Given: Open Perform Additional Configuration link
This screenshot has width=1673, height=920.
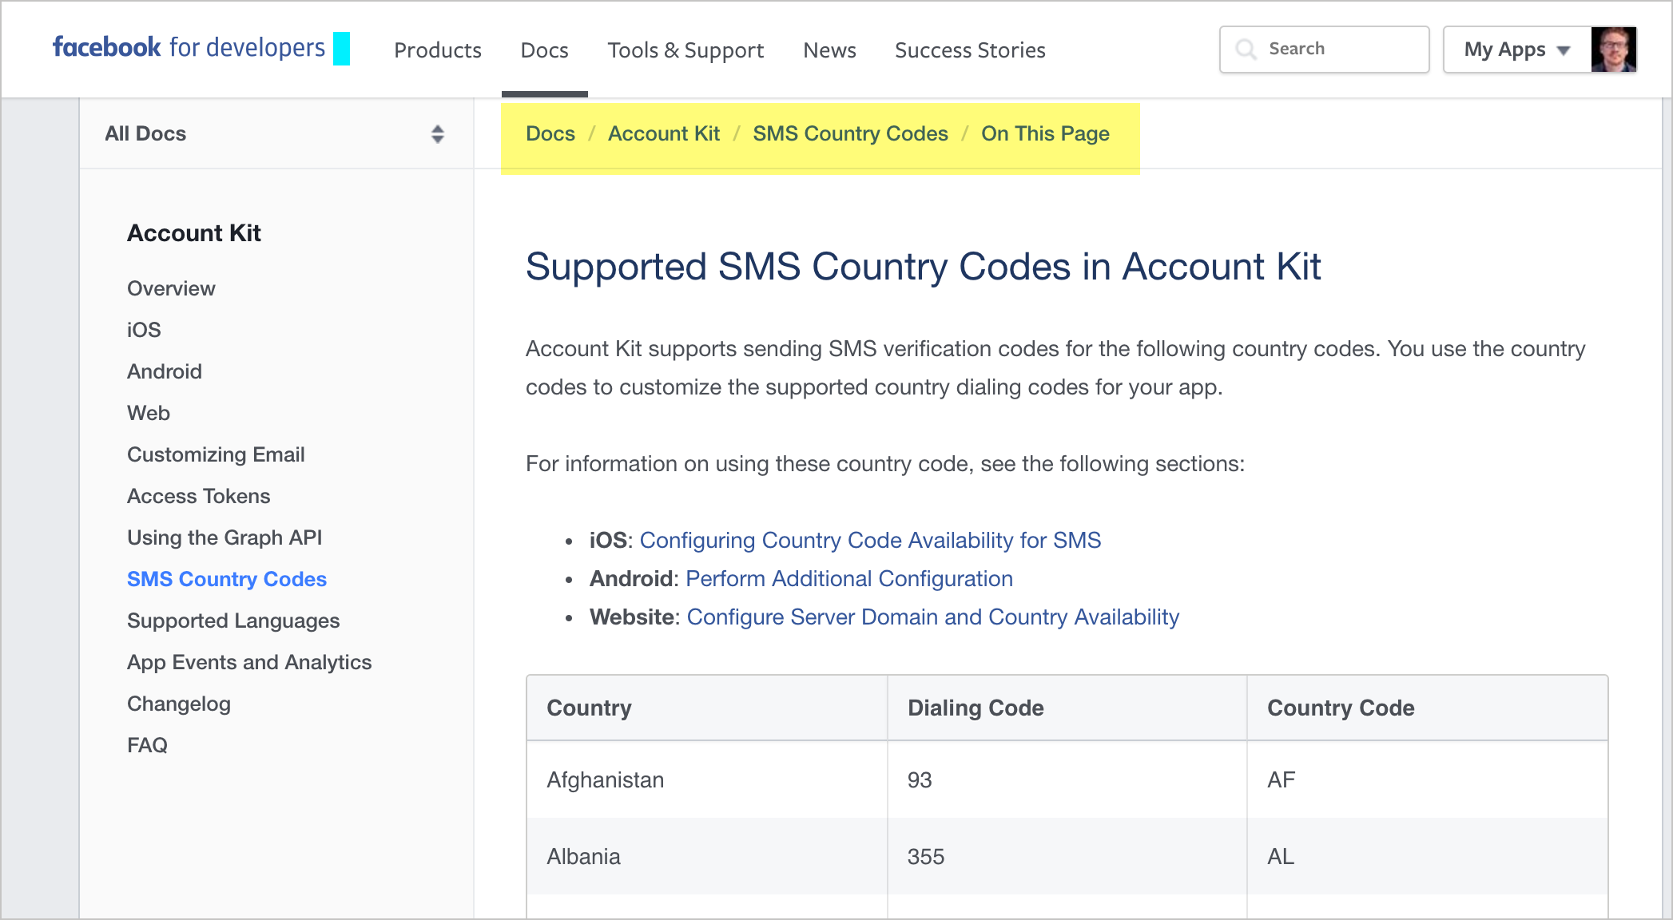Looking at the screenshot, I should coord(849,579).
